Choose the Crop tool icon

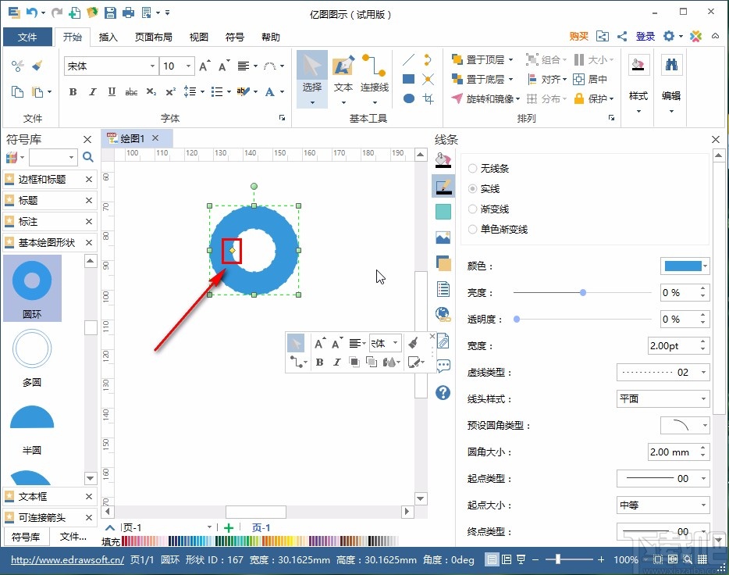pyautogui.click(x=429, y=98)
